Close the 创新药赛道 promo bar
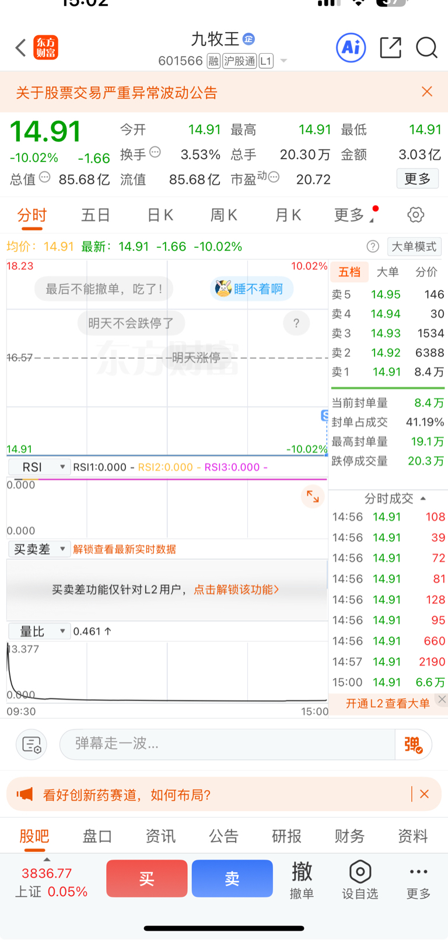 [x=425, y=794]
